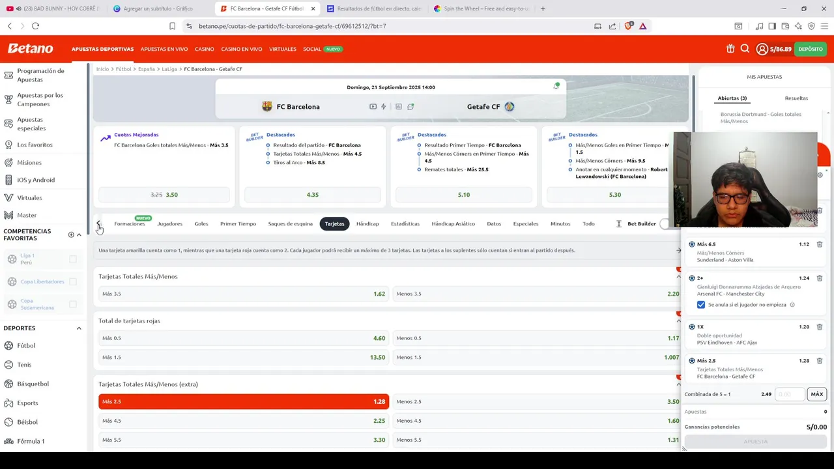The width and height of the screenshot is (834, 469).
Task: Go to Fútbol in sports list
Action: pyautogui.click(x=27, y=346)
